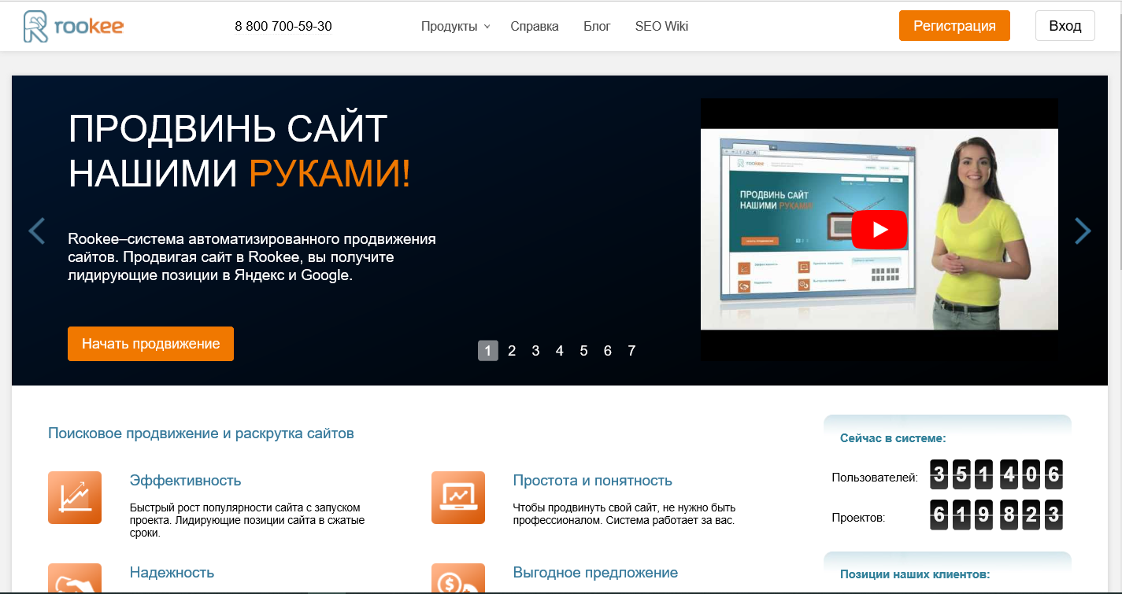
Task: Navigate to SEO Wiki
Action: (661, 26)
